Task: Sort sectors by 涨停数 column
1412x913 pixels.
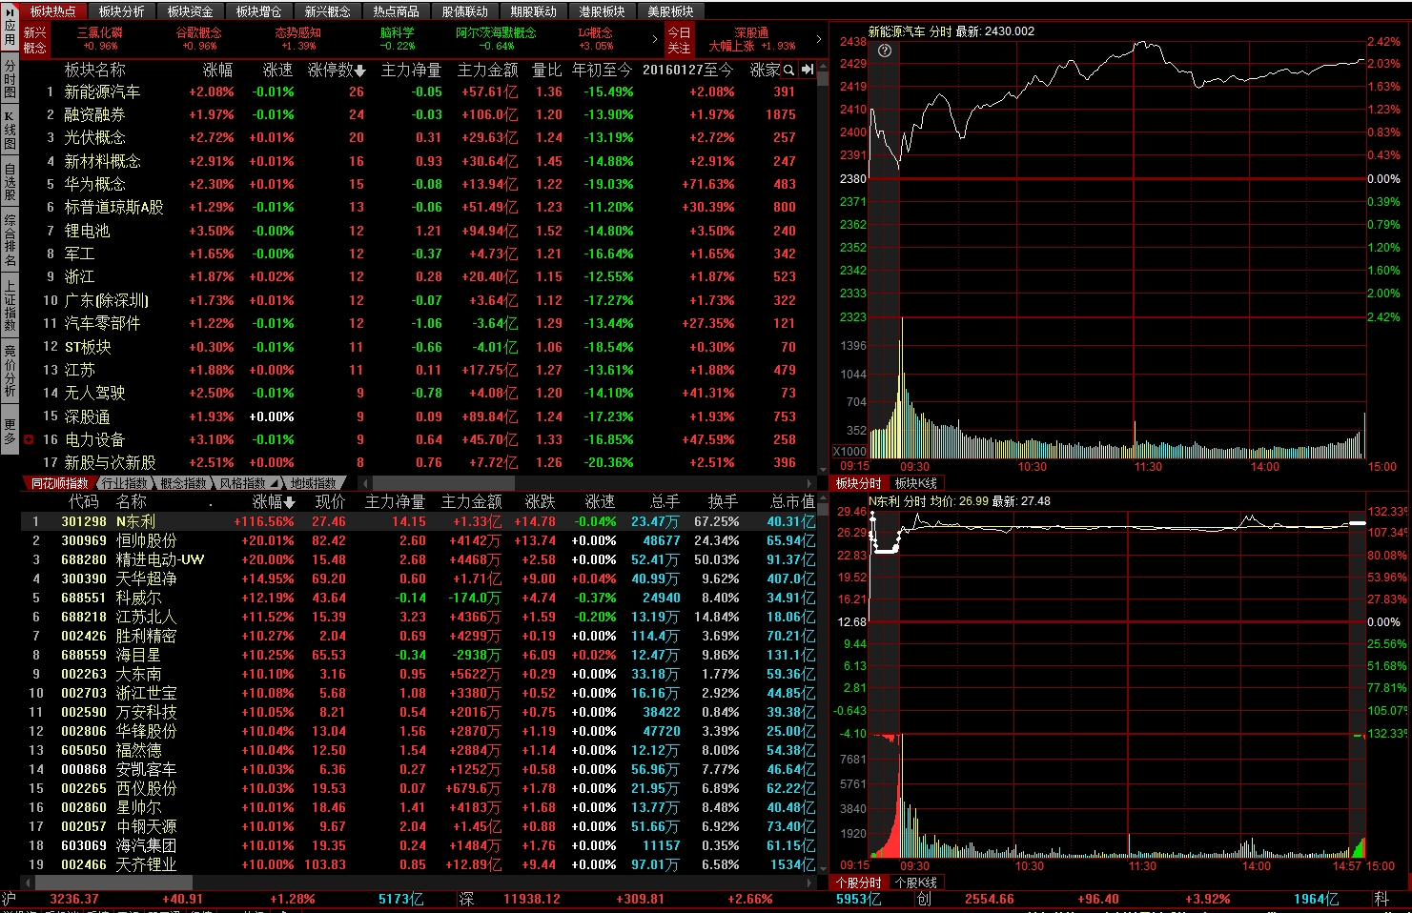Action: (336, 70)
